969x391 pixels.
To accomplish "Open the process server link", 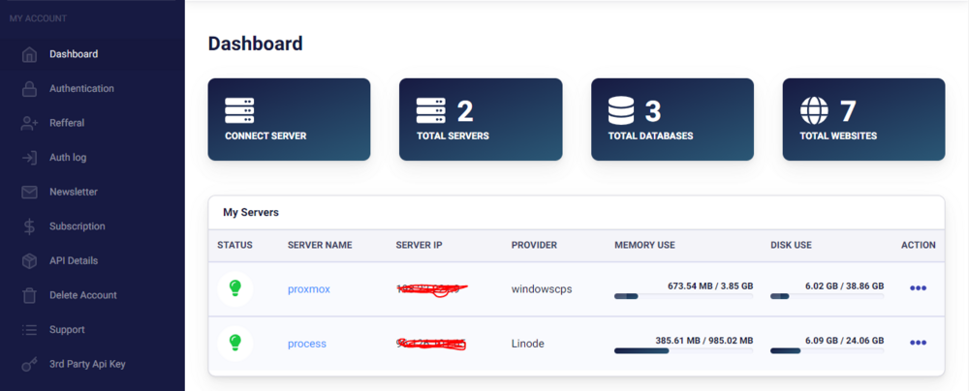I will point(307,344).
